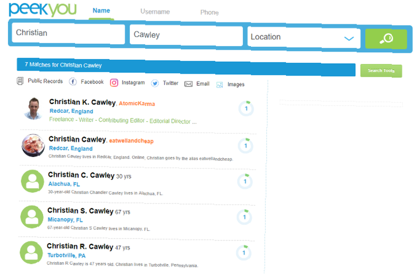The image size is (417, 277).
Task: Click Redcar, England under Christian K. Cawley
Action: coord(71,111)
